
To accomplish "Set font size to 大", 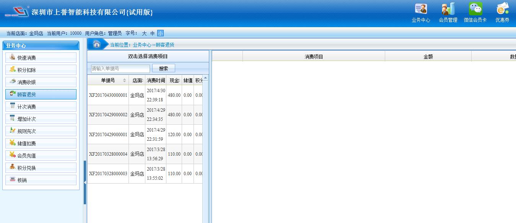I will click(144, 34).
